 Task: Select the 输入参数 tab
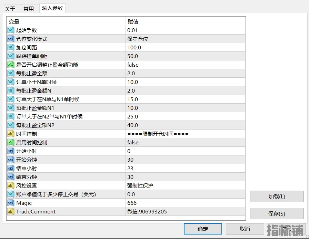pyautogui.click(x=52, y=8)
